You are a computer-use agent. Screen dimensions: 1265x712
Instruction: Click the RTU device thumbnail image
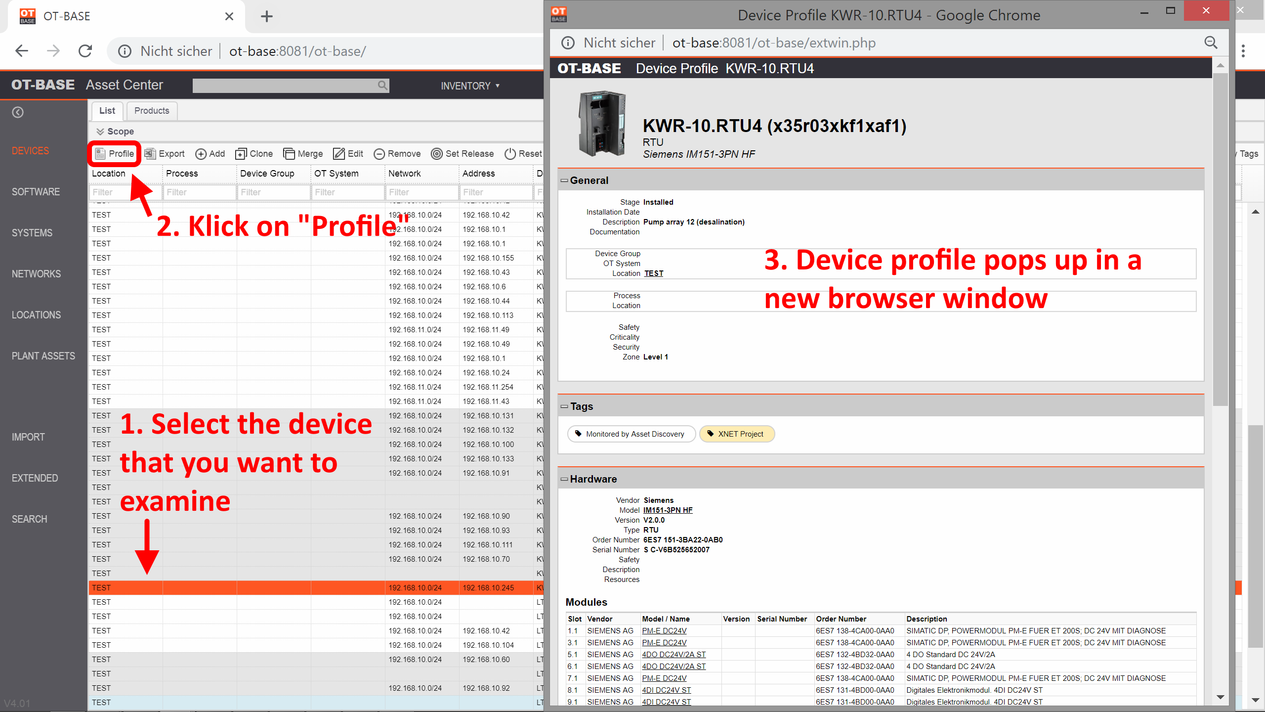pyautogui.click(x=602, y=124)
